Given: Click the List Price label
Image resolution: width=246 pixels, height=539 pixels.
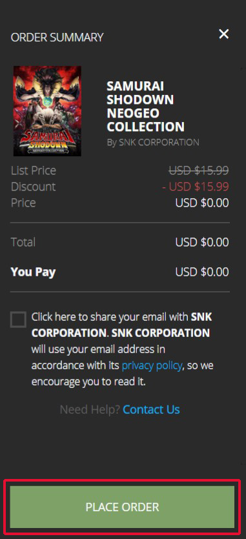Looking at the screenshot, I should click(34, 170).
